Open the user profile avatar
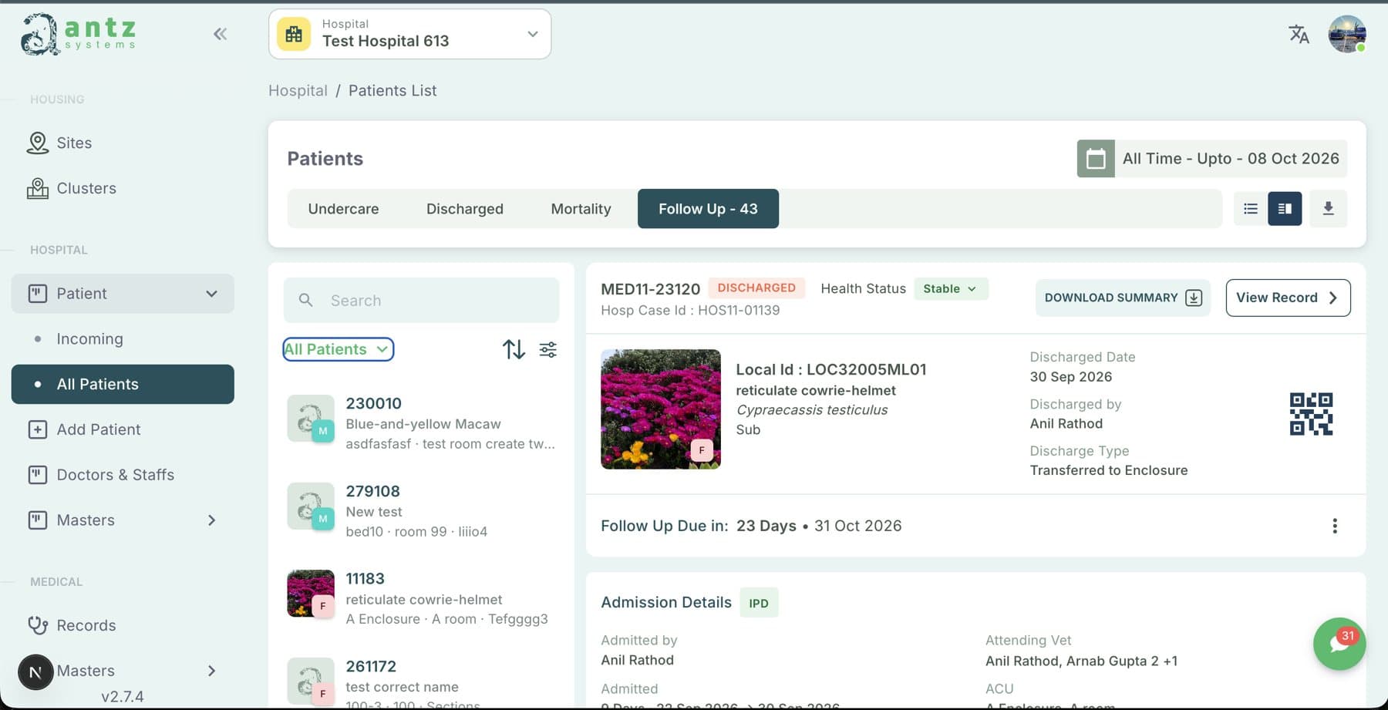 (1347, 34)
